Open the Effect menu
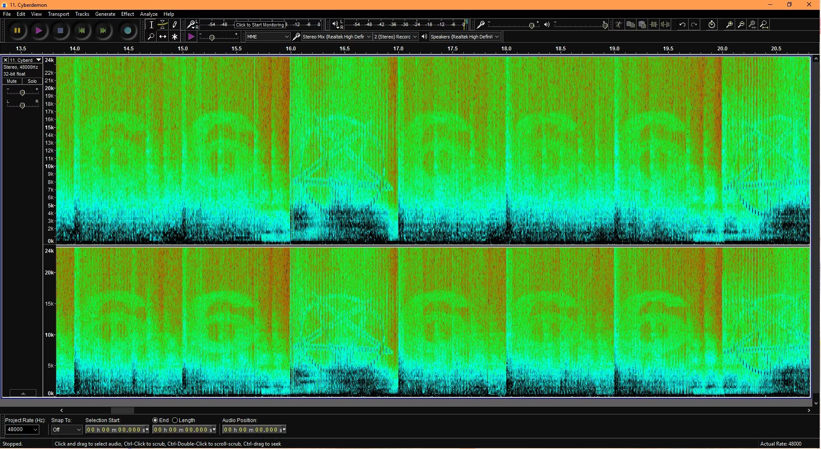 click(127, 14)
